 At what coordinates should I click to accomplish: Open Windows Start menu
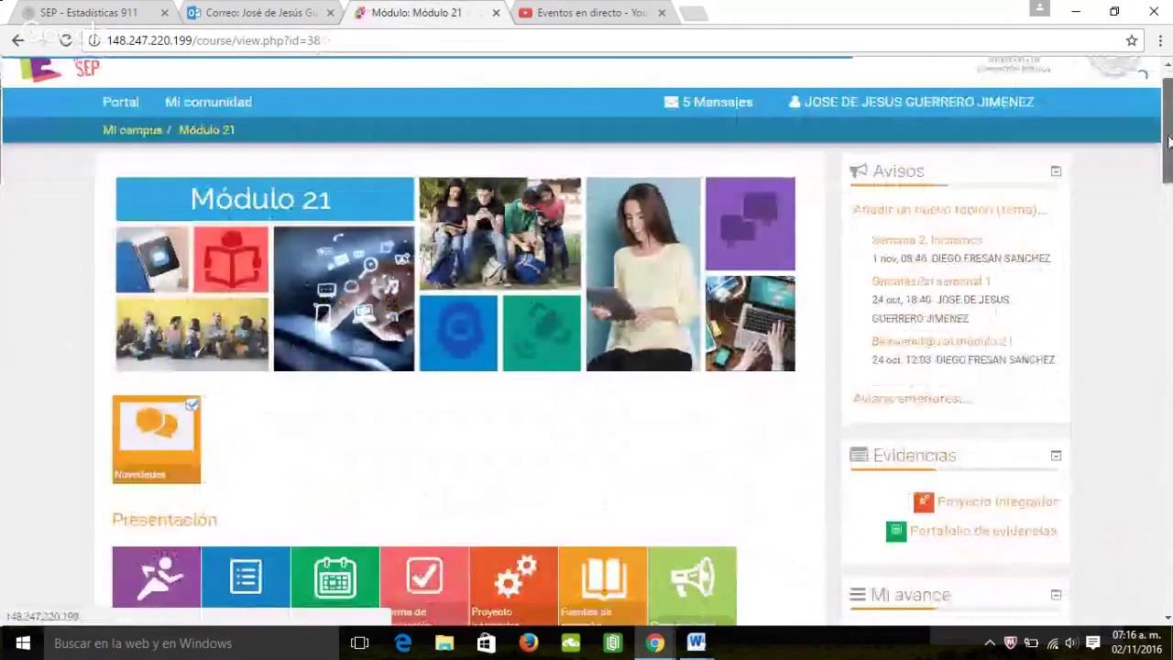[22, 643]
